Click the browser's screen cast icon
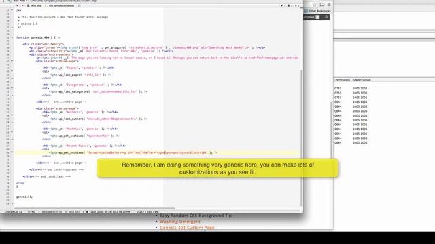The image size is (435, 244). click(x=321, y=5)
